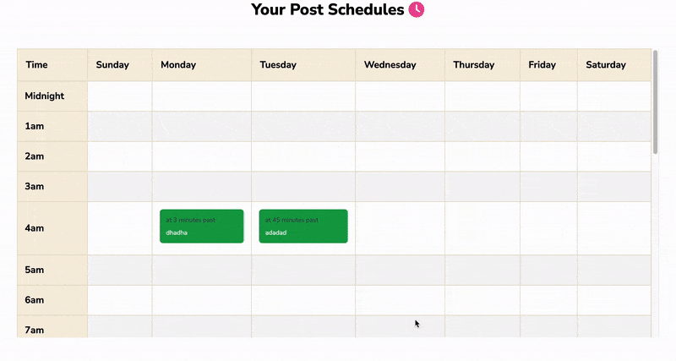Click the empty Friday 2am slot
The height and width of the screenshot is (361, 676).
click(548, 156)
